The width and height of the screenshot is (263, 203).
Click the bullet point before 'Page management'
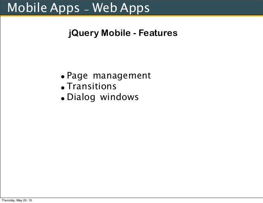tap(63, 77)
